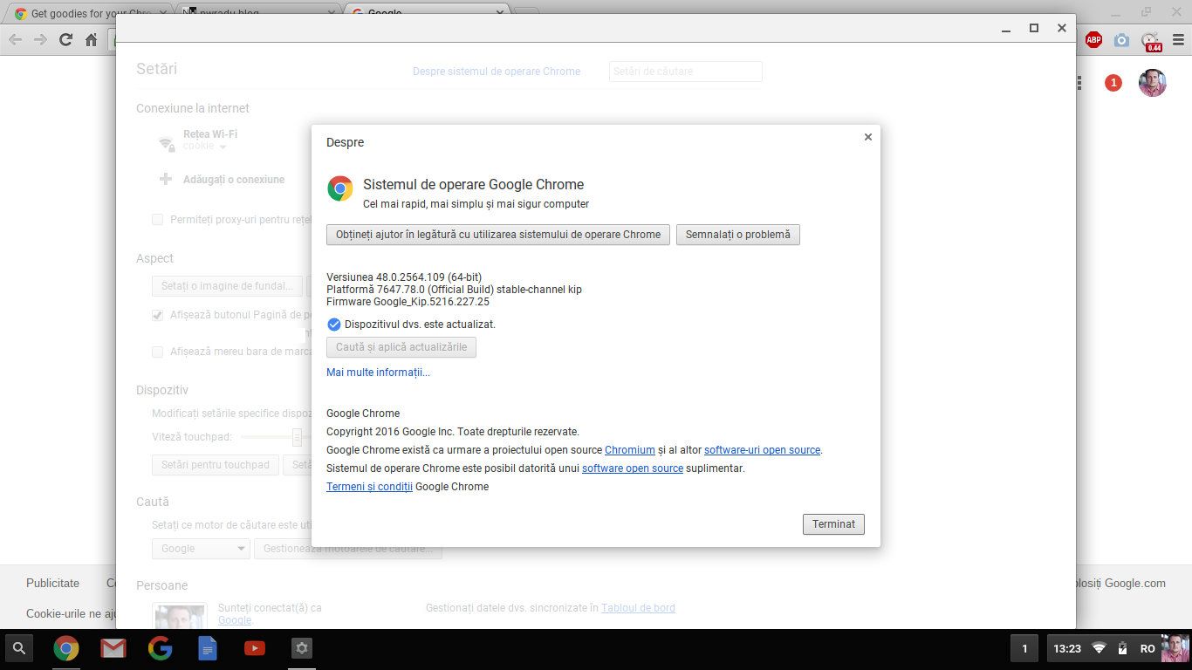Open software-uri open source link
1192x670 pixels.
pyautogui.click(x=762, y=450)
